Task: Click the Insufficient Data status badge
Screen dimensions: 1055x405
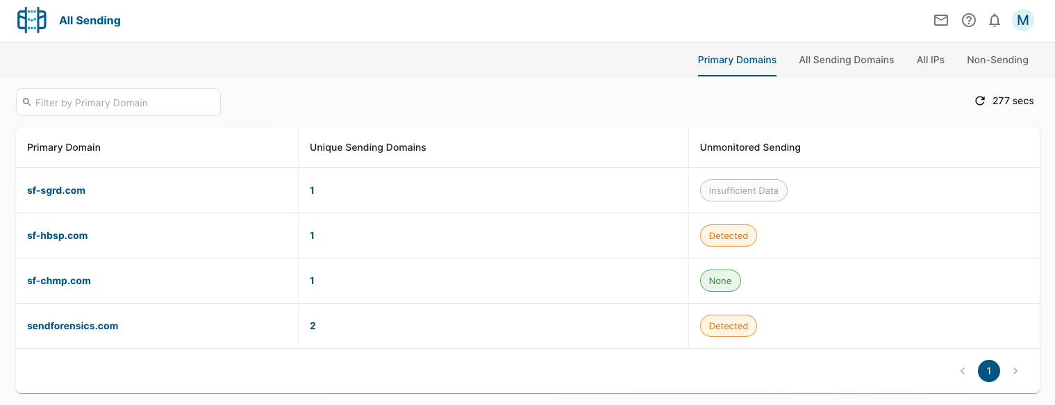Action: tap(744, 190)
